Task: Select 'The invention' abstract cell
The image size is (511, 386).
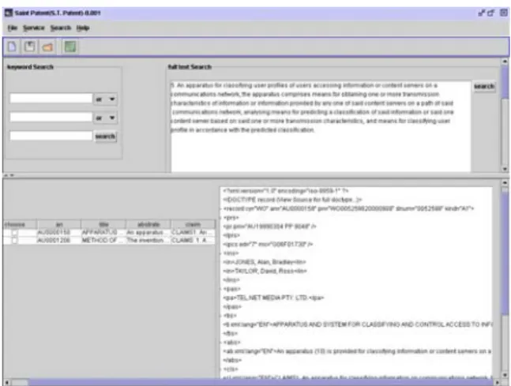Action: click(x=148, y=241)
